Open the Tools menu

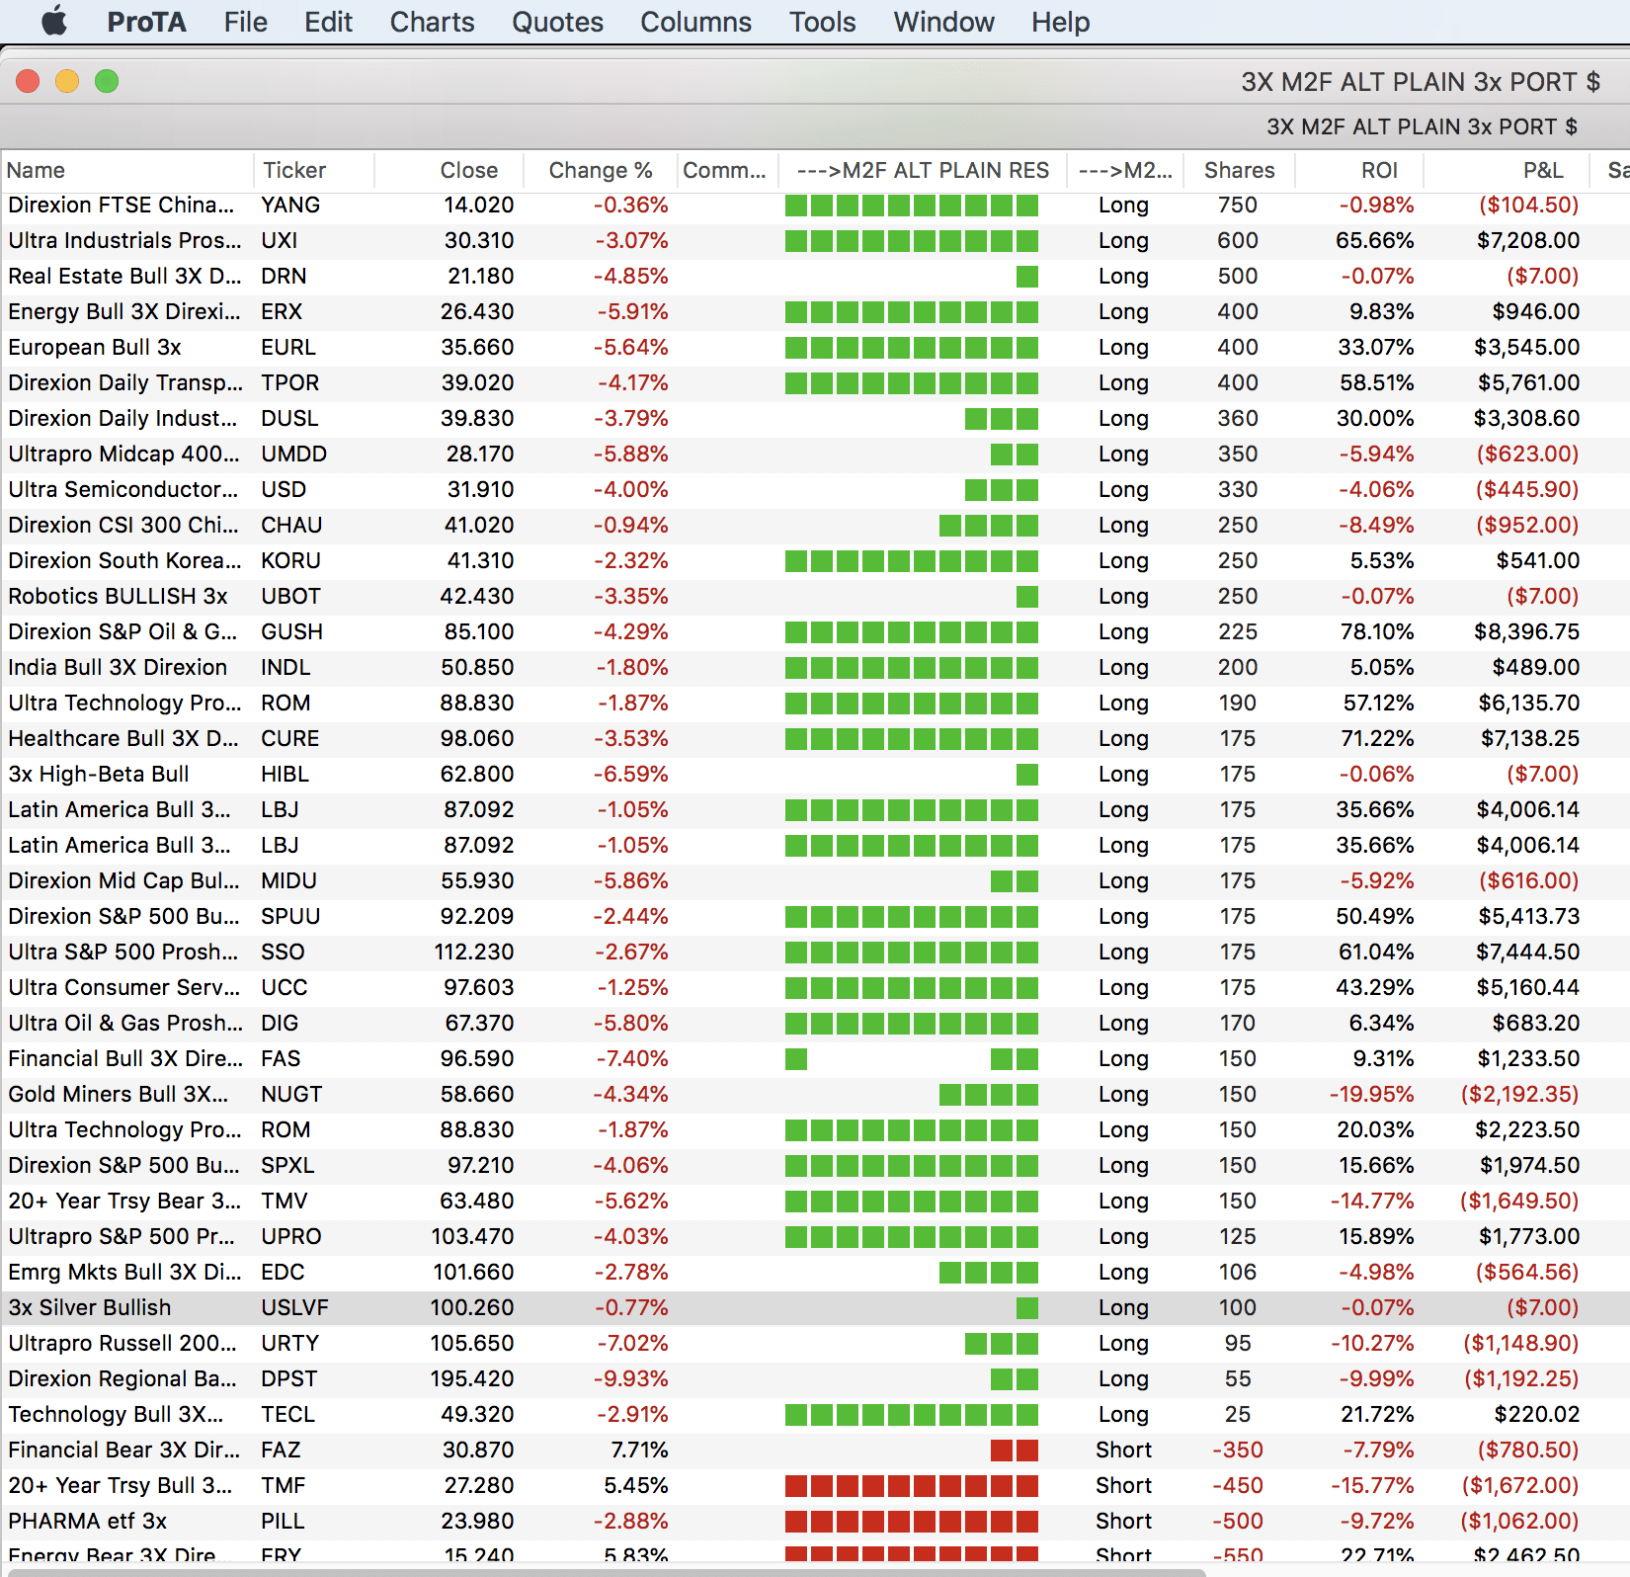coord(822,22)
